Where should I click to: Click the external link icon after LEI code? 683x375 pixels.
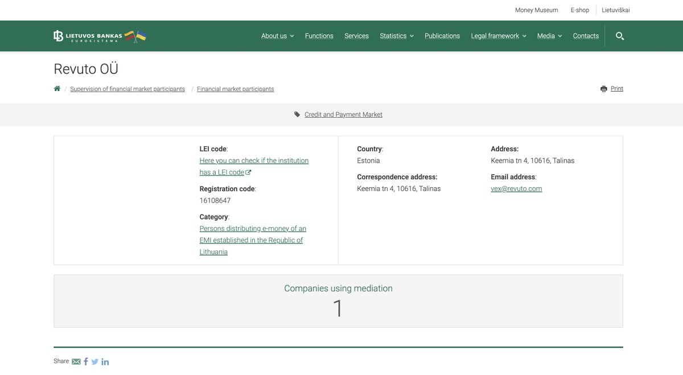[x=248, y=172]
